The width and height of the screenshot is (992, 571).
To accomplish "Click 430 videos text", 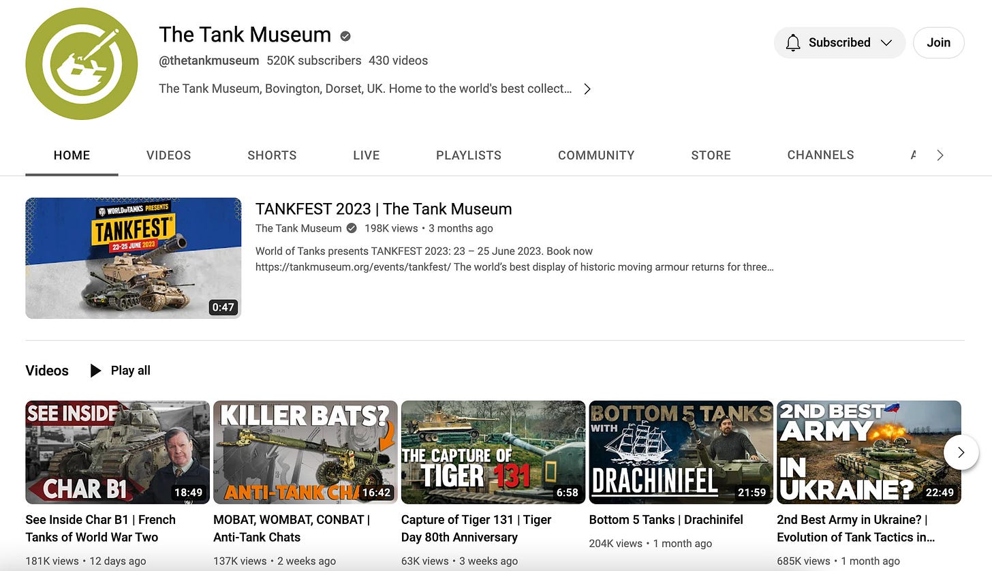I will point(399,61).
